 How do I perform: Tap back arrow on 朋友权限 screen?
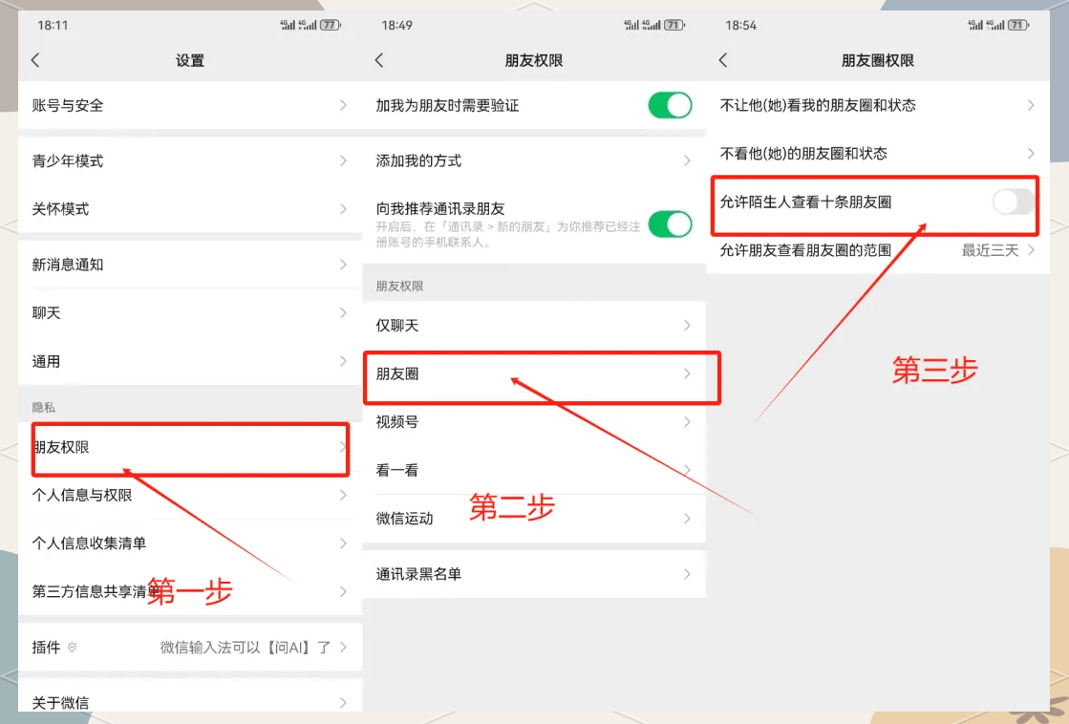tap(379, 60)
